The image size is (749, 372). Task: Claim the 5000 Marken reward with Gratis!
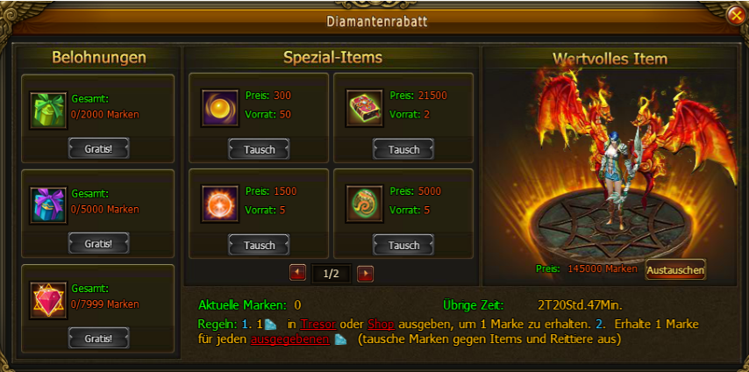[x=98, y=243]
